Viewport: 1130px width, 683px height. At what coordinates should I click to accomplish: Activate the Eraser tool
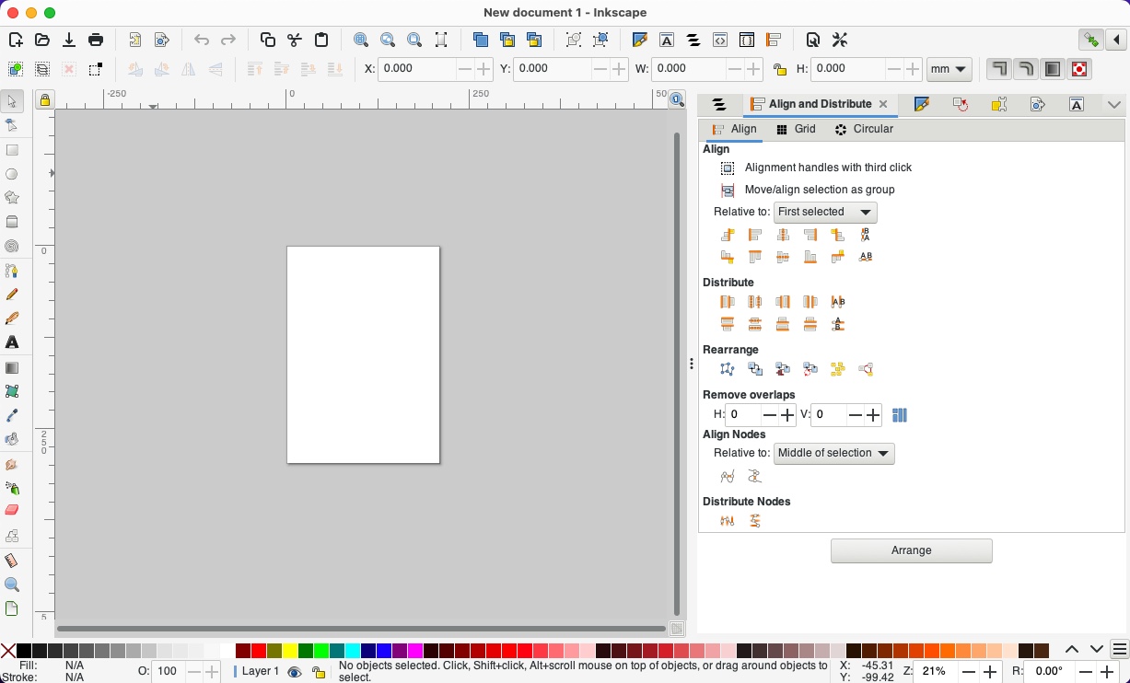[x=13, y=511]
